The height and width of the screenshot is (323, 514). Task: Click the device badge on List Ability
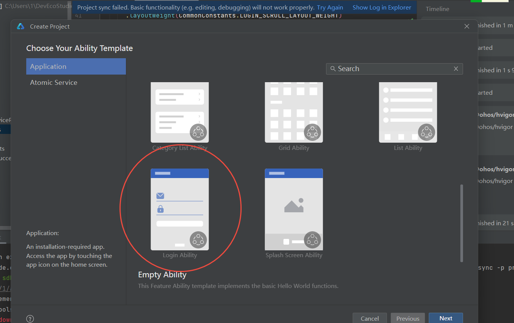point(426,132)
